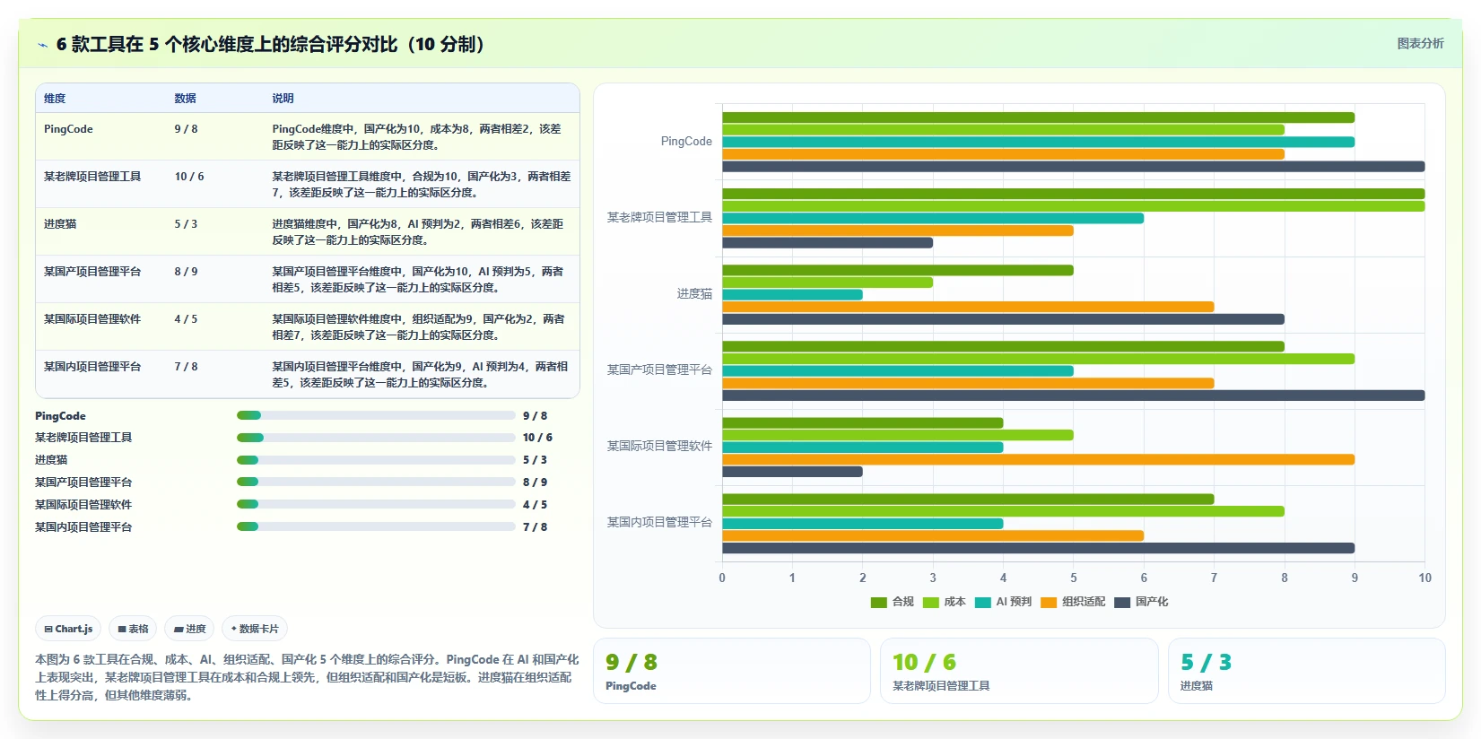Toggle the 合规 legend item
The height and width of the screenshot is (739, 1481).
pyautogui.click(x=892, y=602)
